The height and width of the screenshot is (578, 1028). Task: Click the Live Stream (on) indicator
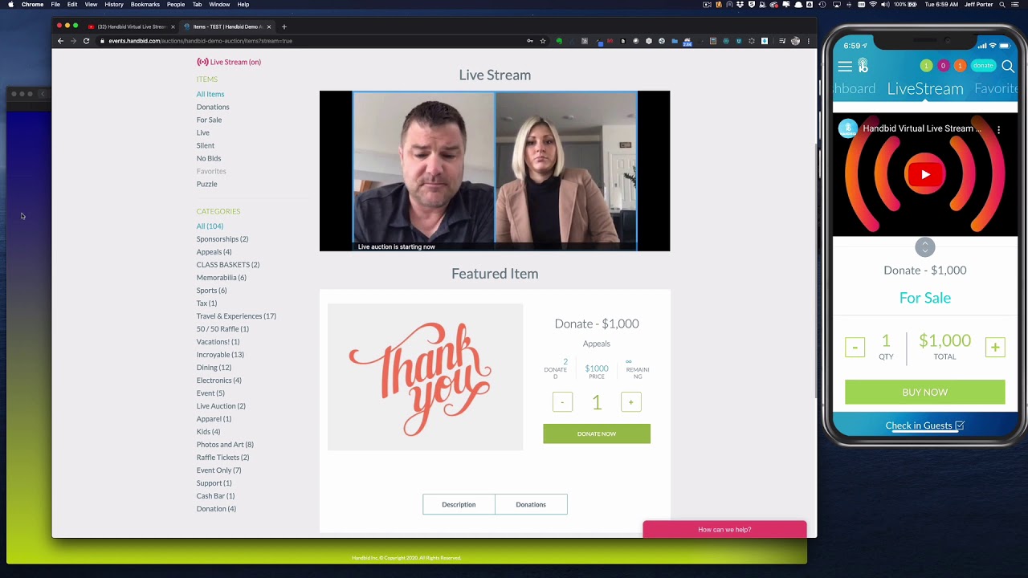pos(229,62)
